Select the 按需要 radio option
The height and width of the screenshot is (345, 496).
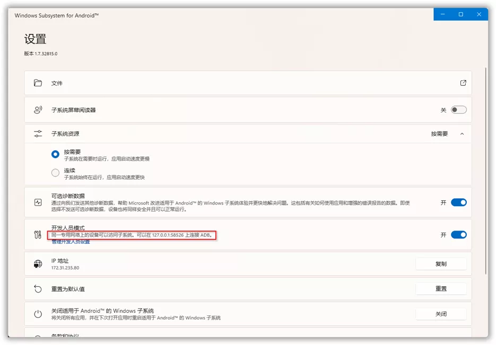(55, 154)
